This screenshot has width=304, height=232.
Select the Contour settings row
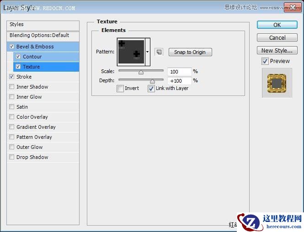pos(46,57)
